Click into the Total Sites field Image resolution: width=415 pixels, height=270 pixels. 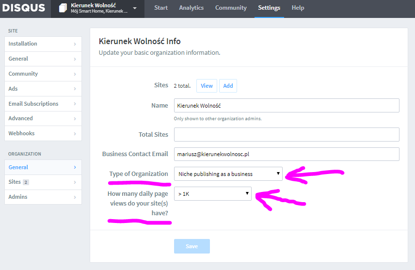coord(286,135)
